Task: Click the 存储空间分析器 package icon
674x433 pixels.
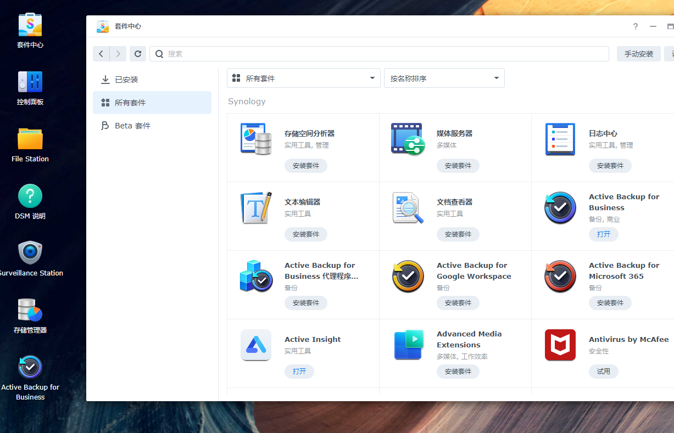Action: click(x=256, y=139)
